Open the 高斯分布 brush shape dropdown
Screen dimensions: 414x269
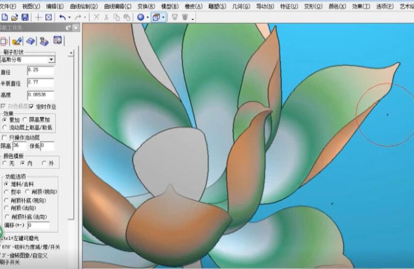(51, 60)
